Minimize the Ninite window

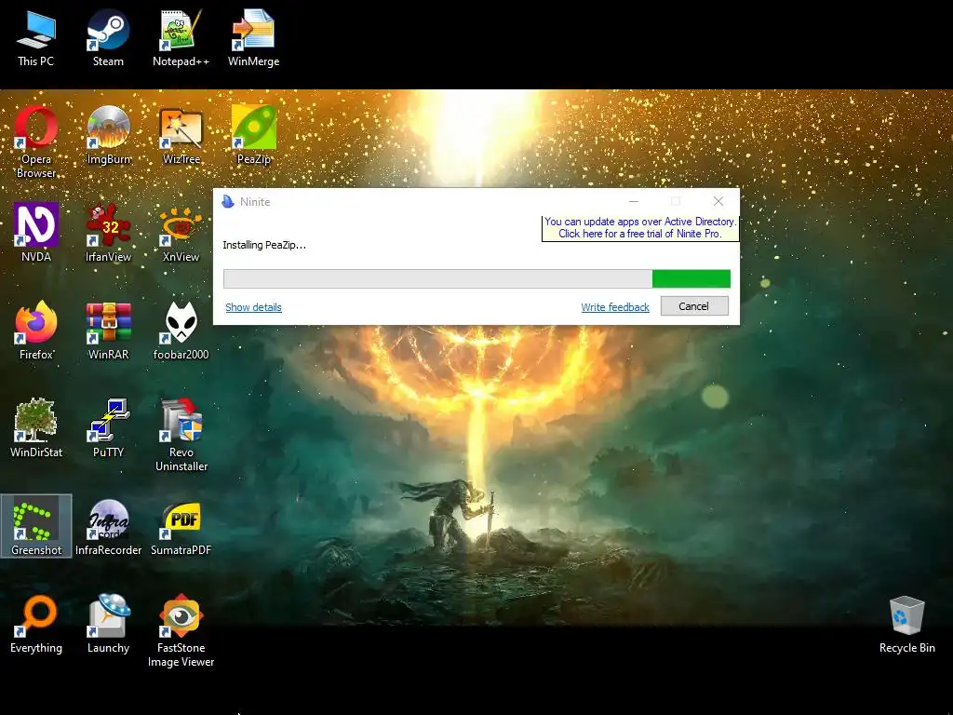633,201
